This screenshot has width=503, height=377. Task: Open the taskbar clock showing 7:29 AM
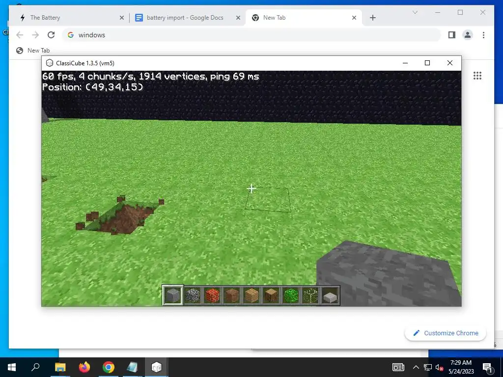pyautogui.click(x=461, y=367)
